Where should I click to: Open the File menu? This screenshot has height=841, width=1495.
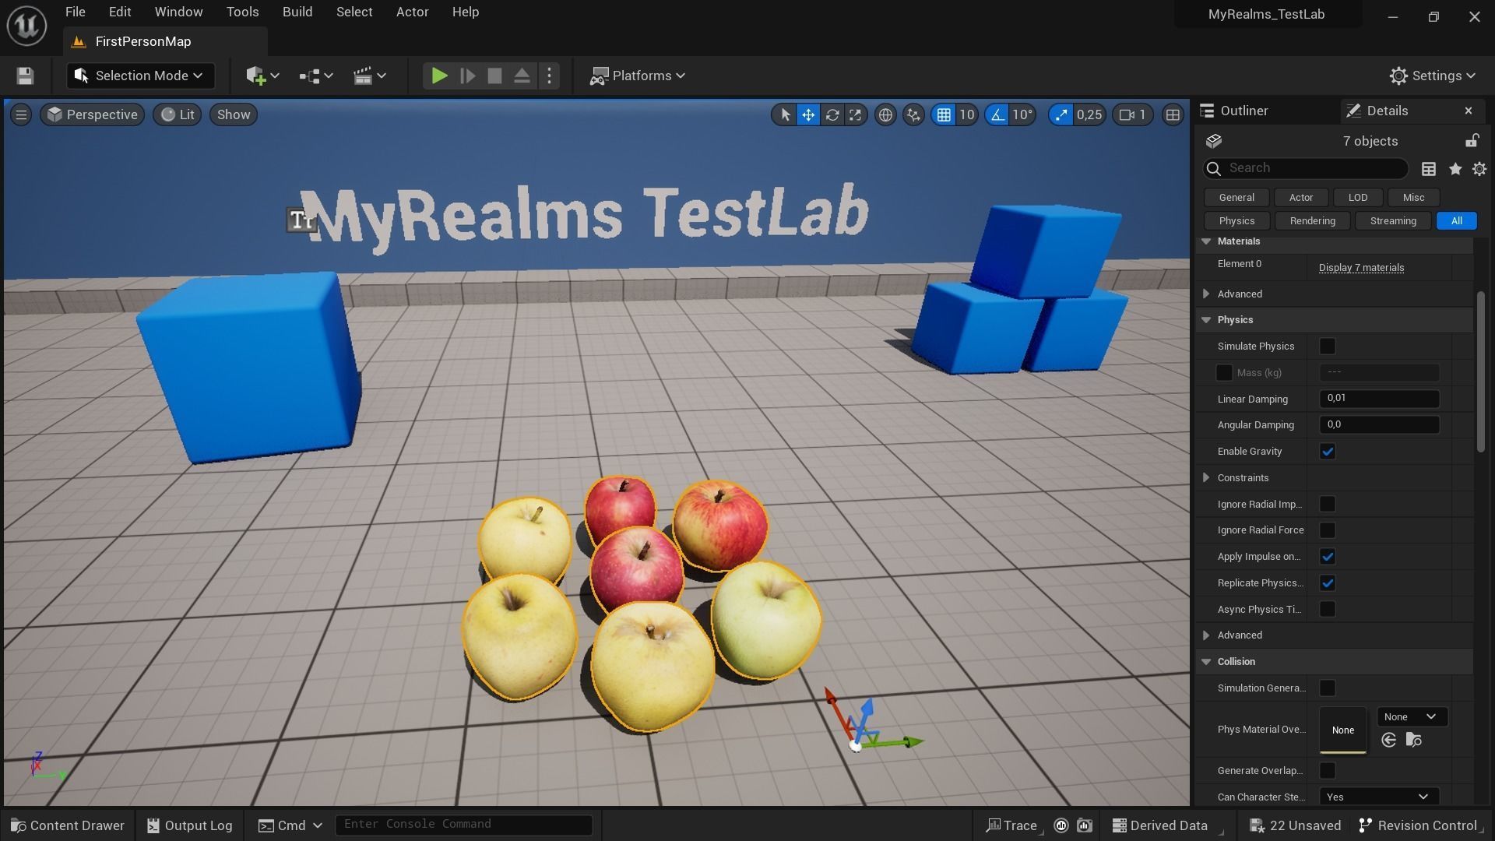(x=76, y=12)
